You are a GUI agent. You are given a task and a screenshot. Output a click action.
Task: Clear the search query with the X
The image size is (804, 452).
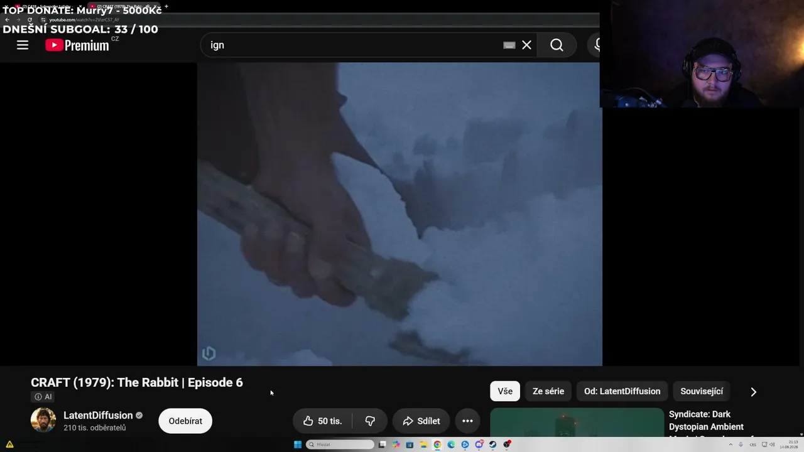click(526, 45)
